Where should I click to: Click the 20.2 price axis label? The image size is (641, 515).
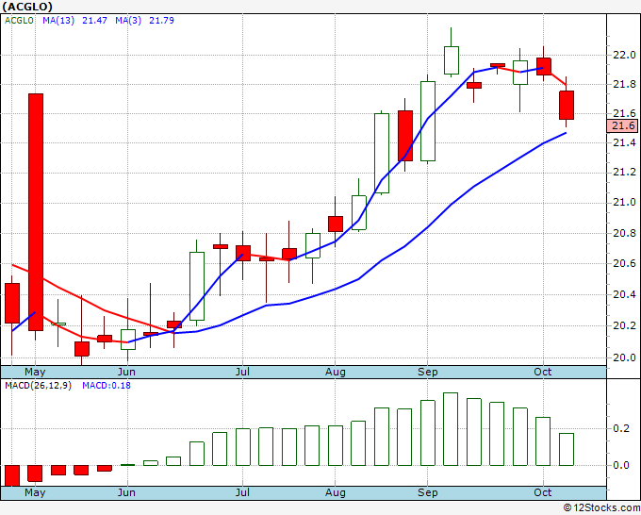coord(624,325)
